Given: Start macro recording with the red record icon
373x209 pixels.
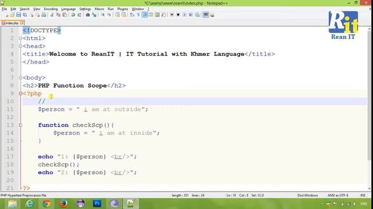Looking at the screenshot, I should (171, 15).
